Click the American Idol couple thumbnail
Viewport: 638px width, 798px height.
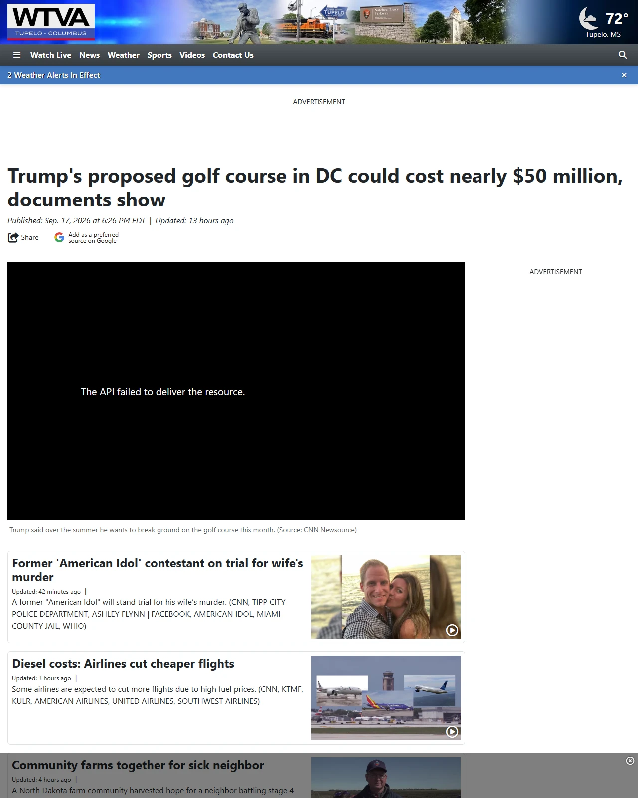click(x=386, y=597)
